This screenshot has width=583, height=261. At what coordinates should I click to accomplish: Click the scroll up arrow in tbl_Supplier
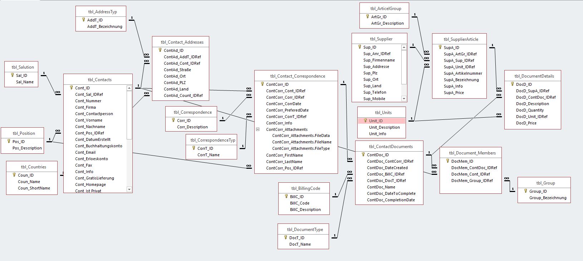coord(404,47)
